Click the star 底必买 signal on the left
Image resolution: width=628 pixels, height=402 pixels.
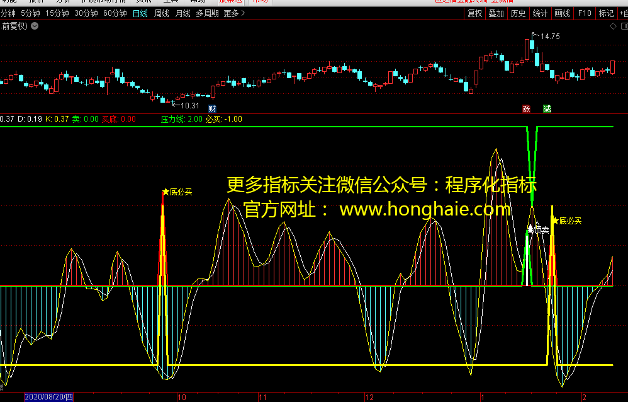pyautogui.click(x=177, y=192)
